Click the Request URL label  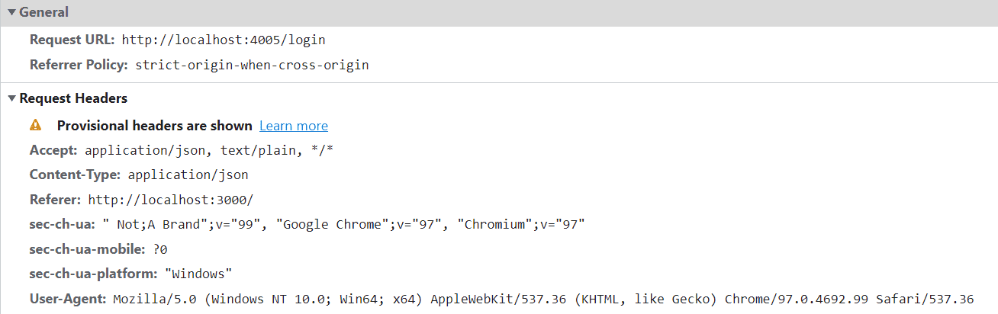tap(72, 40)
